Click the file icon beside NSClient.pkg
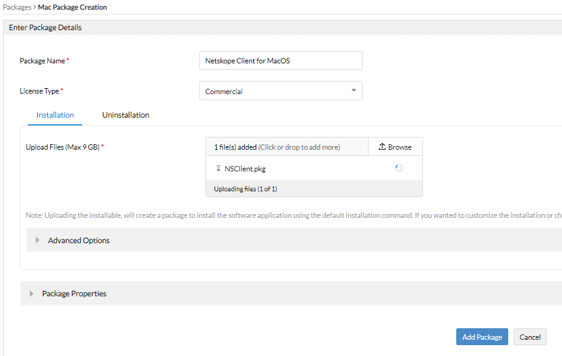The height and width of the screenshot is (356, 562). coord(219,168)
